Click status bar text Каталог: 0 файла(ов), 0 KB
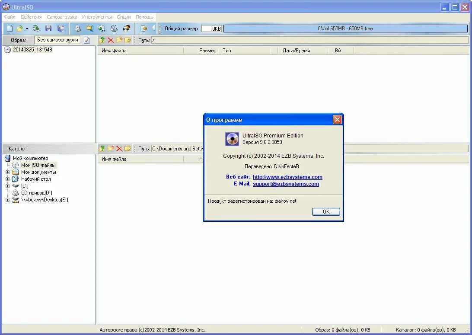472x335 pixels. 426,329
